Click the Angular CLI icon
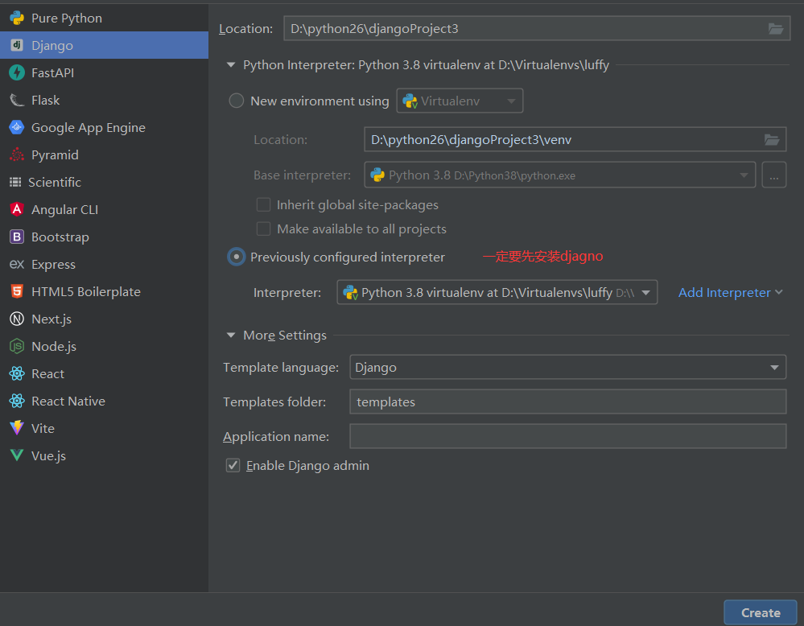 (16, 209)
